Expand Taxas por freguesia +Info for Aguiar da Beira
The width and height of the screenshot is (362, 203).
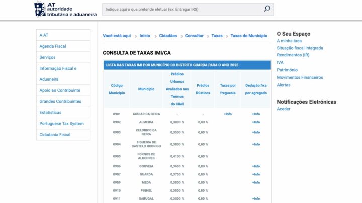(228, 114)
